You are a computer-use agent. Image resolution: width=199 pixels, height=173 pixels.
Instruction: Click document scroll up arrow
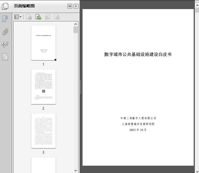tap(197, 6)
